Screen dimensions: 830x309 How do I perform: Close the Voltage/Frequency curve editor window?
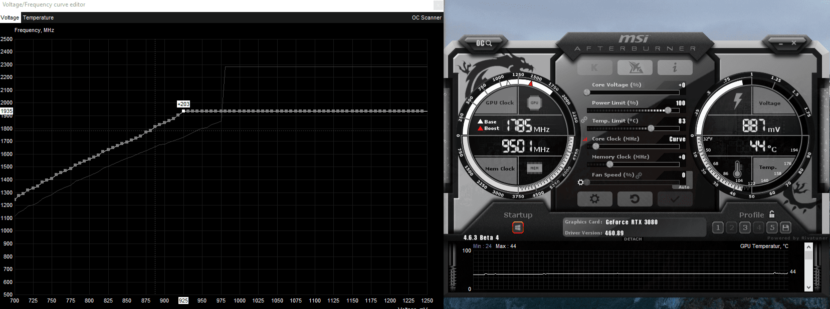[438, 5]
